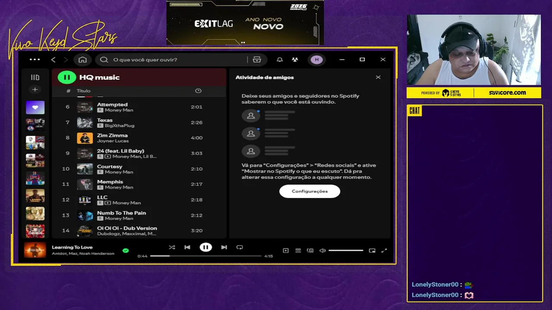Open the Now Playing view icon
The image size is (552, 310).
tap(285, 251)
